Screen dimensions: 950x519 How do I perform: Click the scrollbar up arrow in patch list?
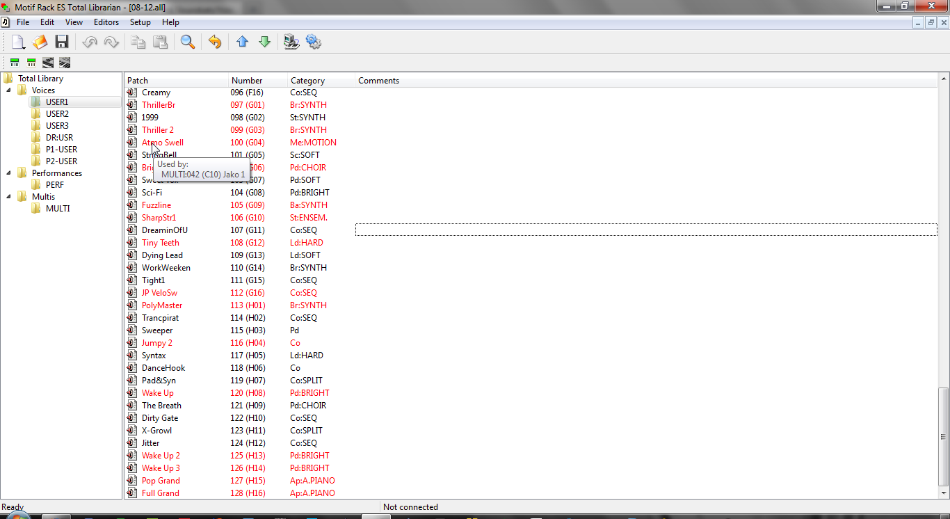tap(943, 78)
